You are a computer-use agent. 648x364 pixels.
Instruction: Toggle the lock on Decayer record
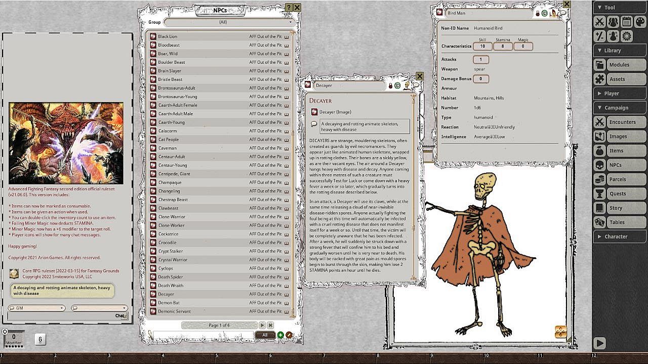[390, 86]
